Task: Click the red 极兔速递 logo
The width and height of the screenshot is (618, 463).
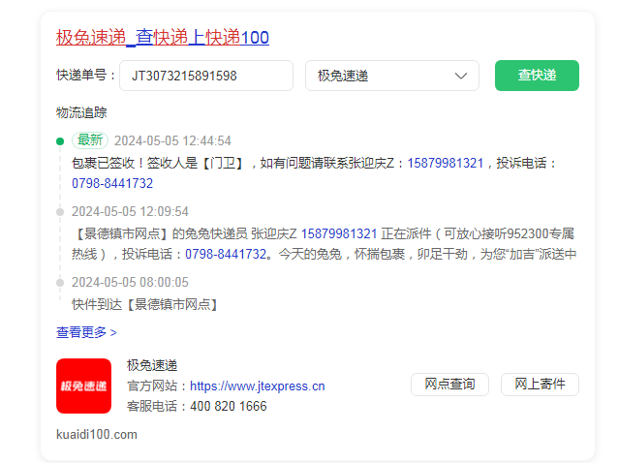Action: 83,386
